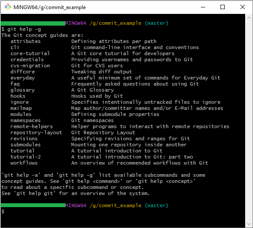Click the bottom '/g/commit_example' path
This screenshot has height=228, width=253.
tap(116, 205)
